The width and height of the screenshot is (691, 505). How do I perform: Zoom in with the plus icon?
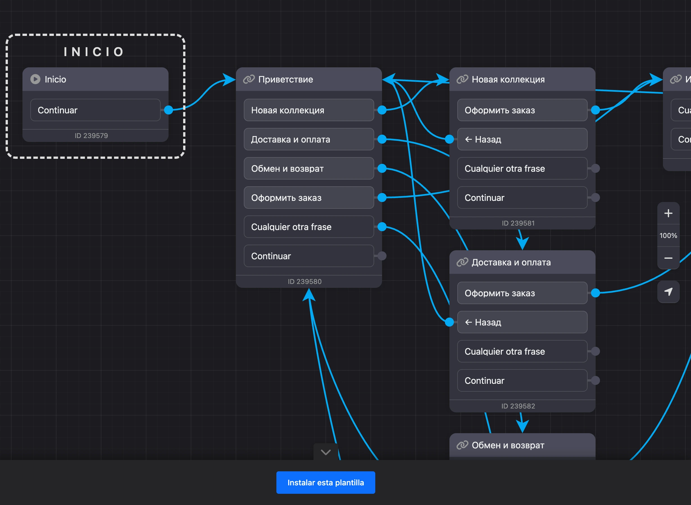coord(668,213)
